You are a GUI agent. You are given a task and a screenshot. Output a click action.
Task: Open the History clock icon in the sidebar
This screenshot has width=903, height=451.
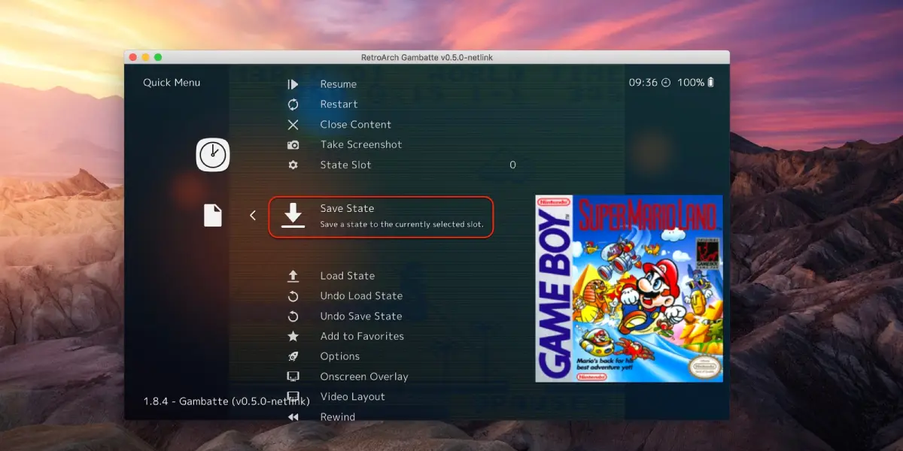coord(213,155)
